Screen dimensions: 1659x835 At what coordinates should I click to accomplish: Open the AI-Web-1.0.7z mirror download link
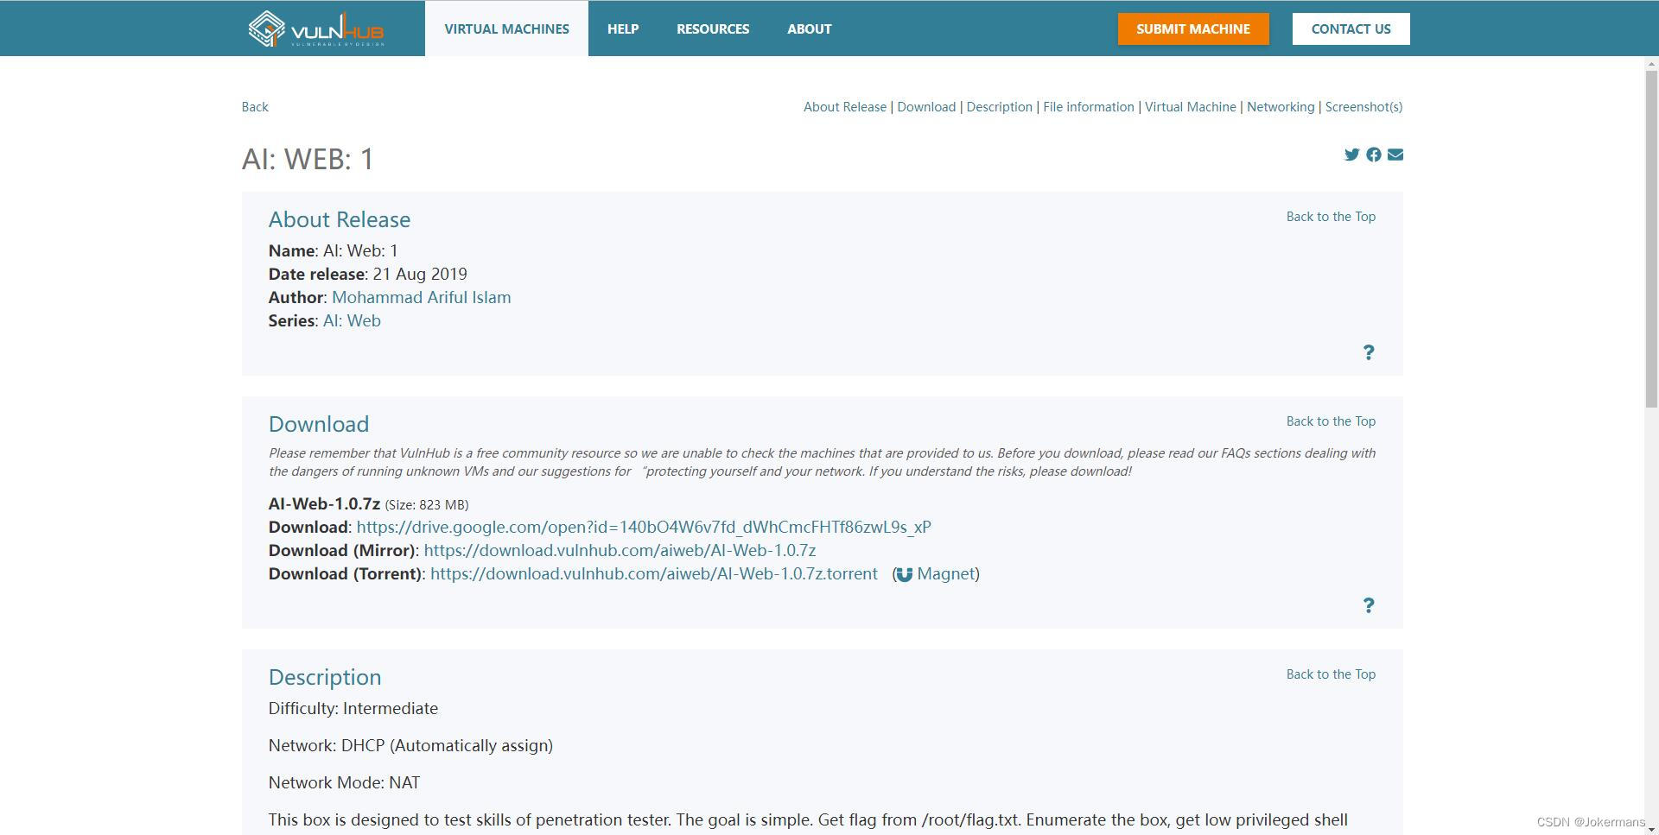[x=620, y=550]
